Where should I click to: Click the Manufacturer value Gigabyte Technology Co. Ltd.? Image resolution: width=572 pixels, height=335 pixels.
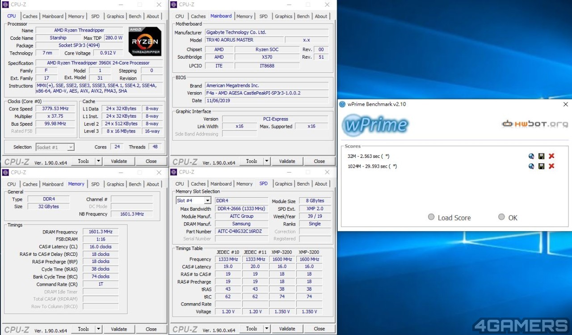tap(267, 32)
